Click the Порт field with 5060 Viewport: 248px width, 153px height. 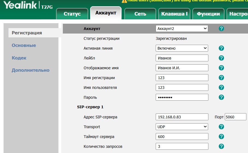[235, 117]
